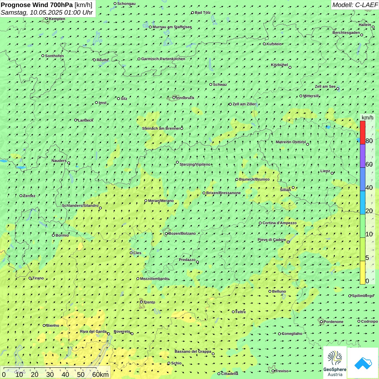Click the Murnau am Staffelsee label
This screenshot has height=379, width=379.
click(x=172, y=27)
